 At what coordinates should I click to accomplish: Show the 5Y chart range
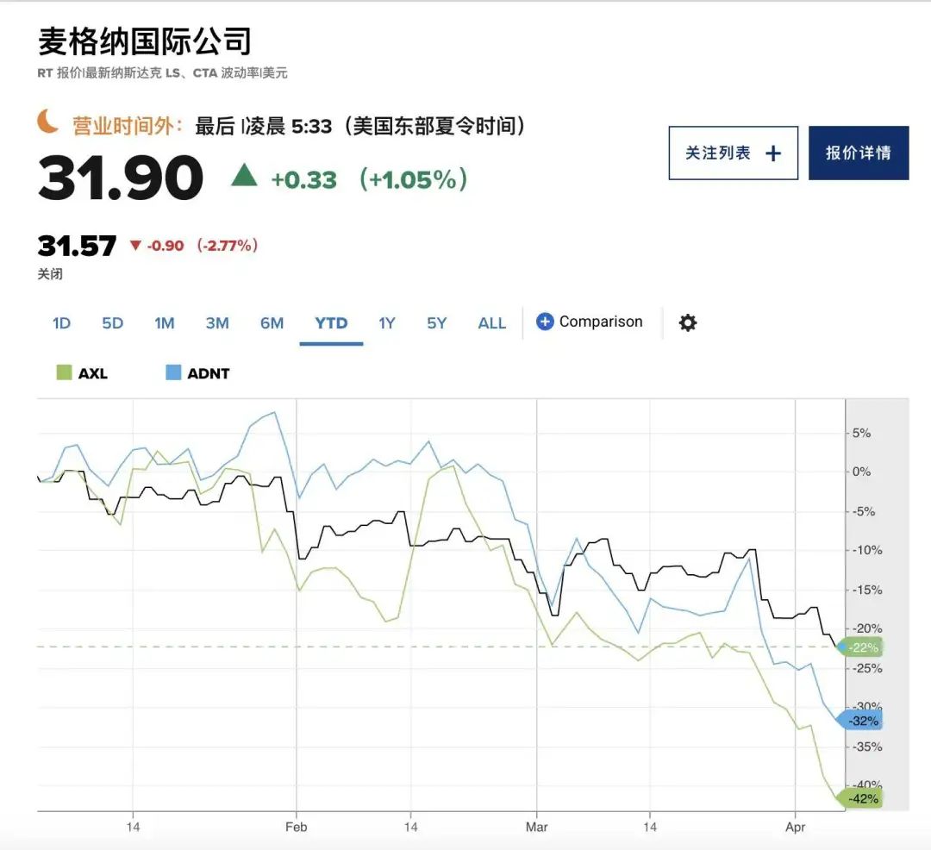click(437, 323)
